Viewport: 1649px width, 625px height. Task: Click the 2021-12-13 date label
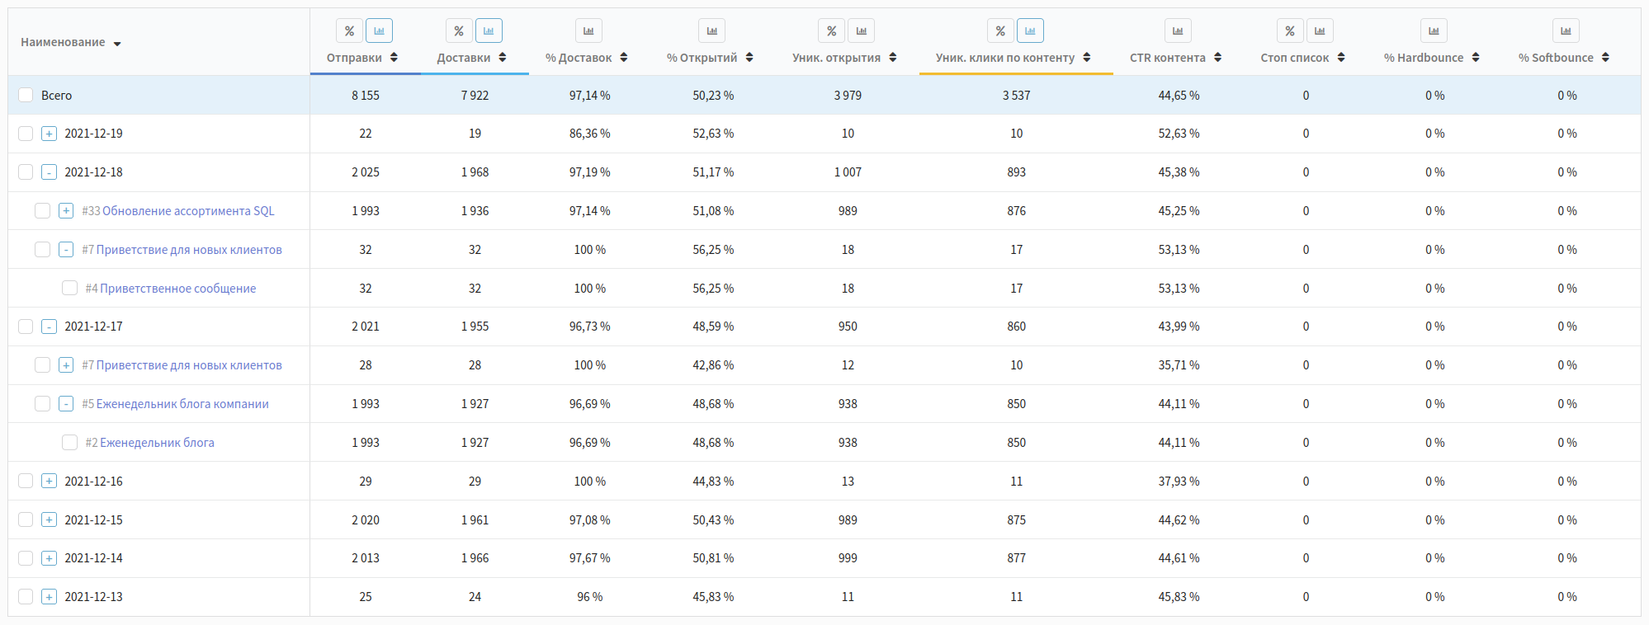click(93, 597)
